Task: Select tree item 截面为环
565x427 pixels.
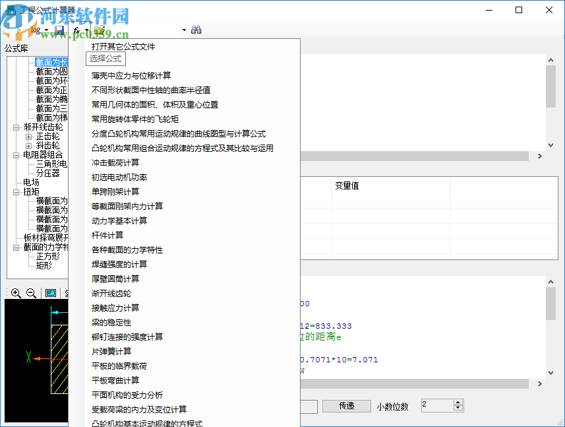Action: point(51,81)
